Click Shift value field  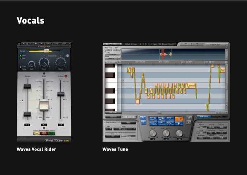point(117,50)
